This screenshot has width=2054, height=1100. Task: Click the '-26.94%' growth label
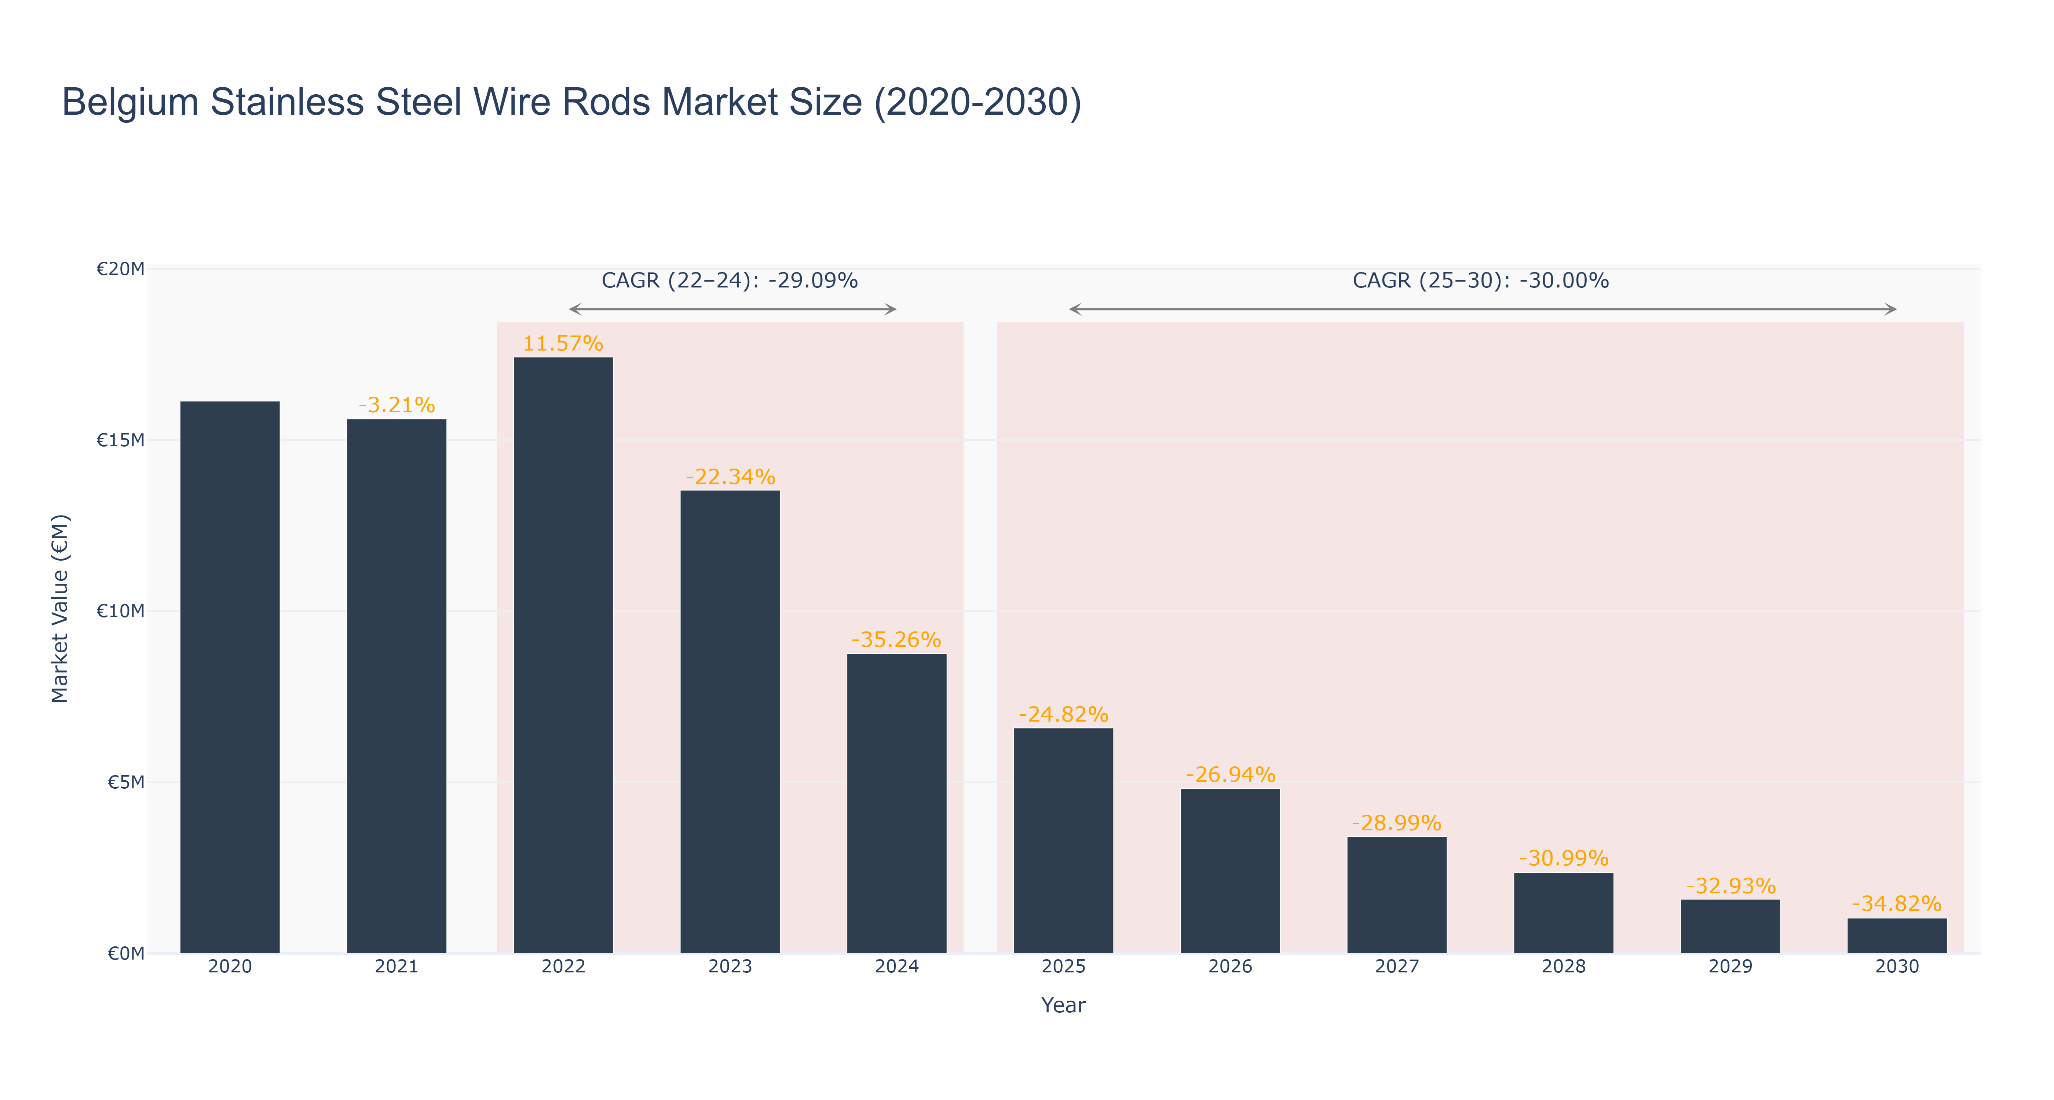tap(1229, 775)
